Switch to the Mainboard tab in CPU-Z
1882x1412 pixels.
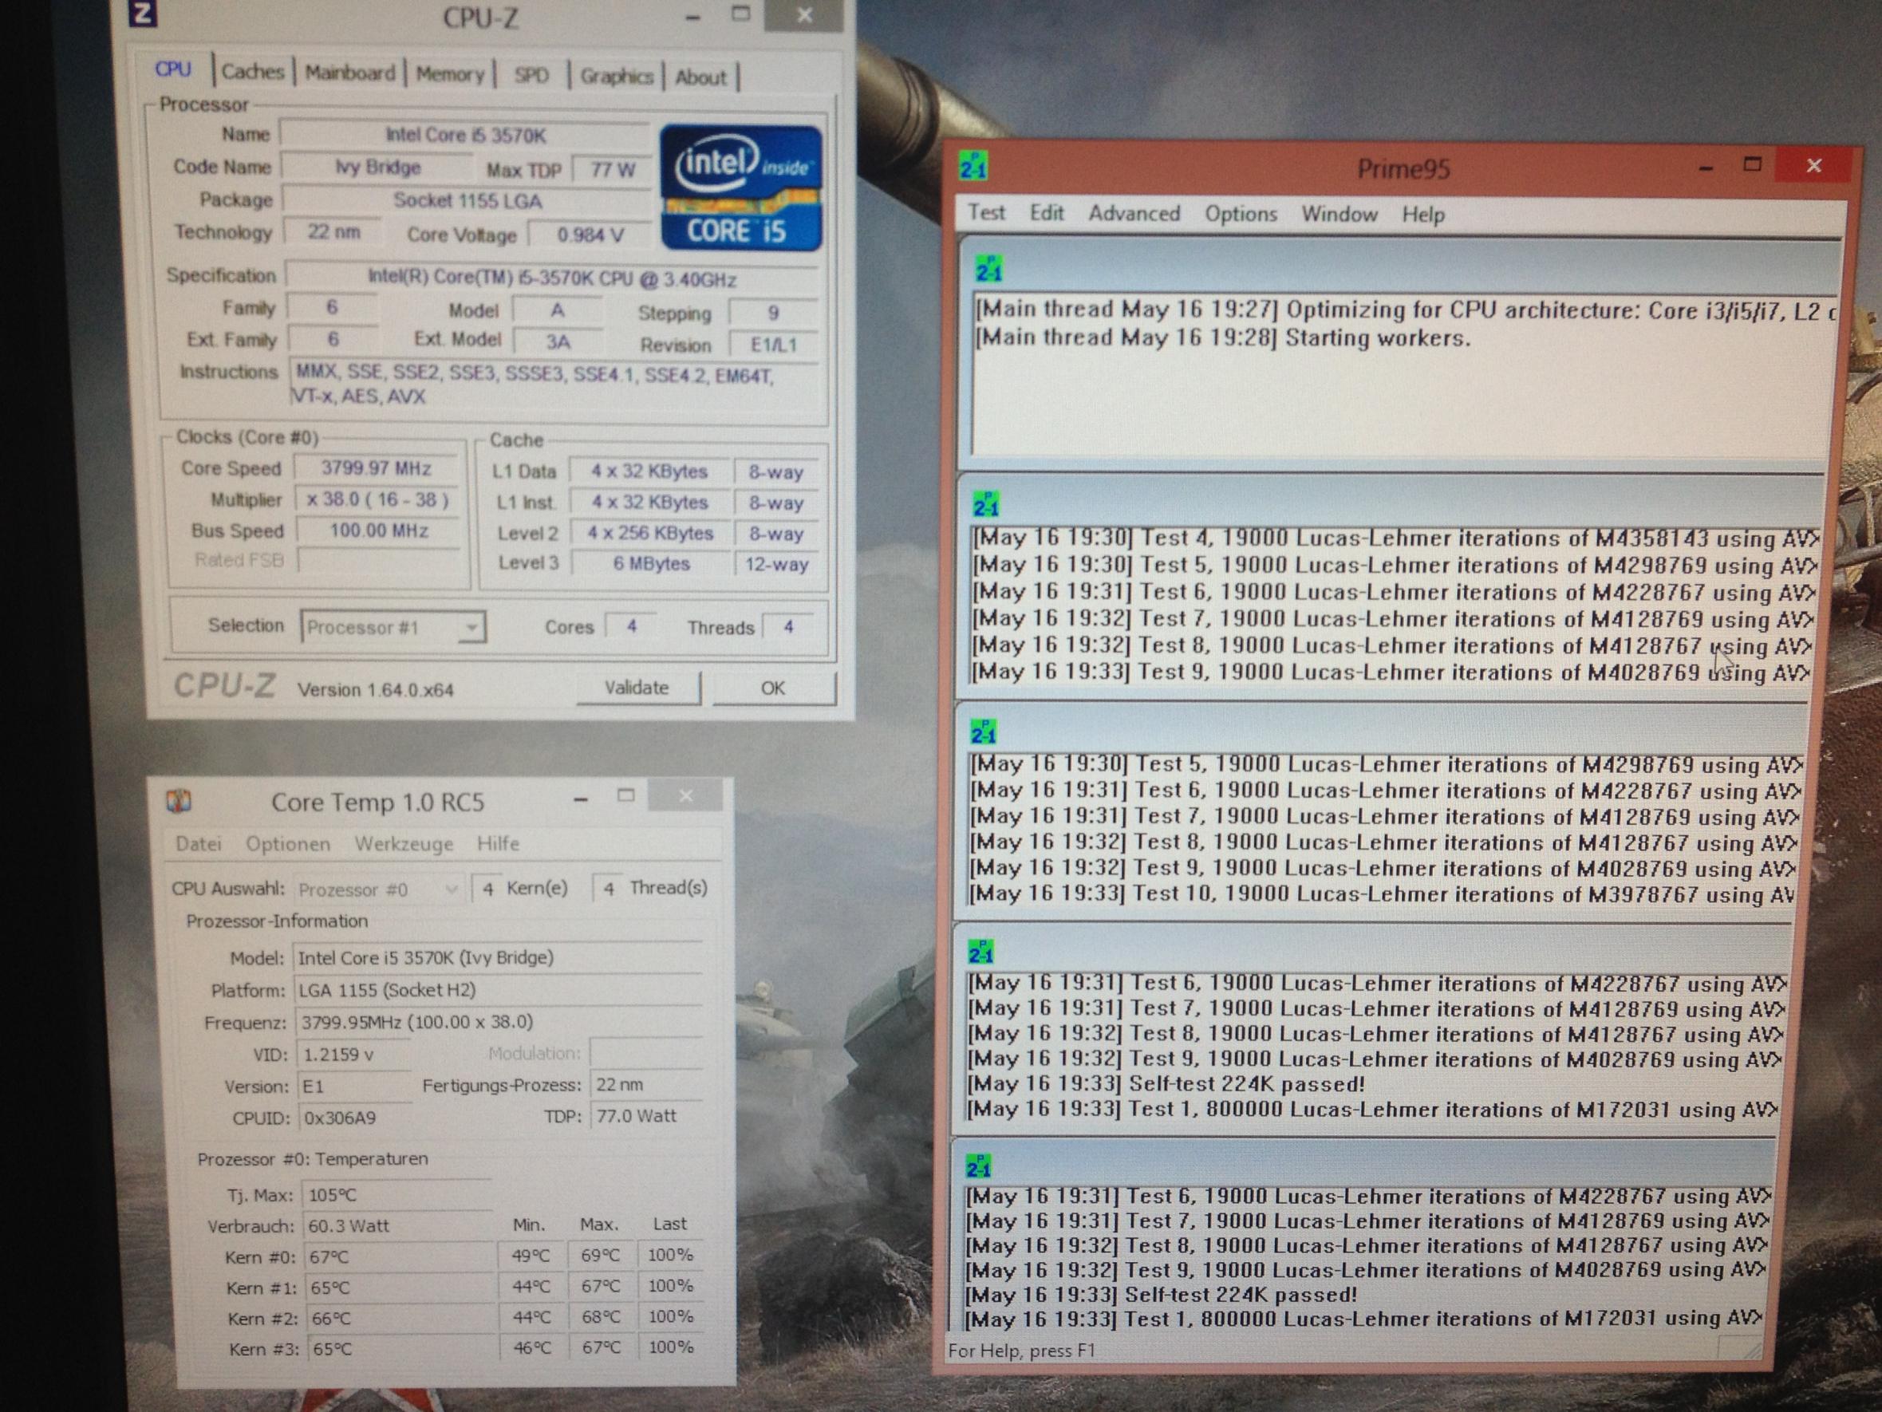point(349,73)
